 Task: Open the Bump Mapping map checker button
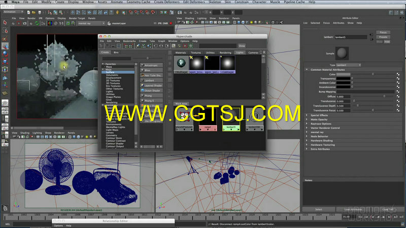point(398,92)
